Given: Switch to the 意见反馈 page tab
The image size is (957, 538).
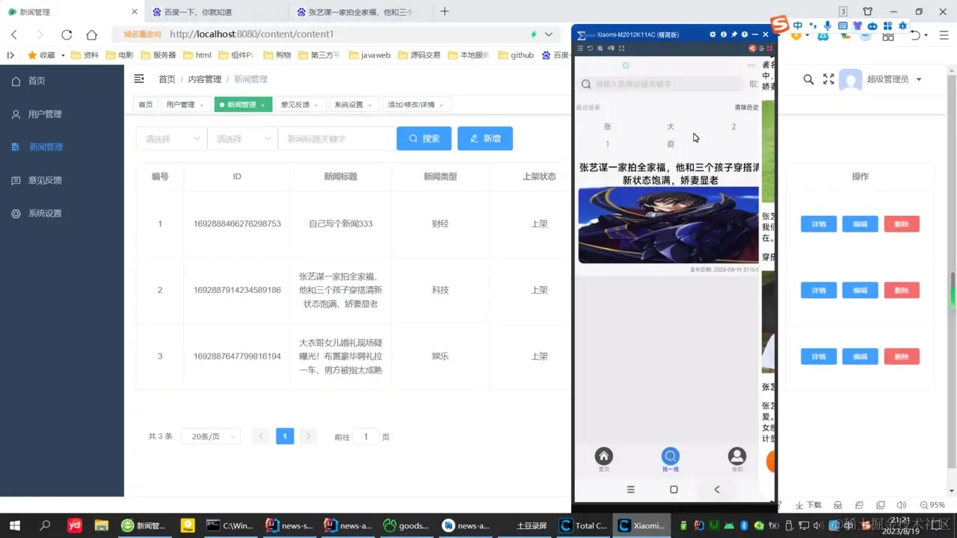Looking at the screenshot, I should [300, 105].
